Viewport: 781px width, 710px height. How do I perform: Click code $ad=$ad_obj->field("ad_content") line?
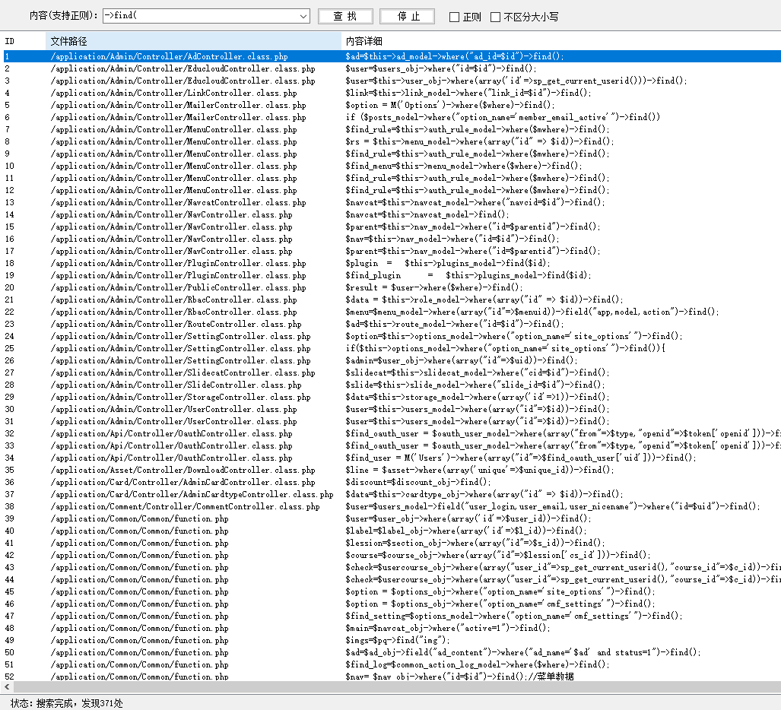pyautogui.click(x=522, y=653)
